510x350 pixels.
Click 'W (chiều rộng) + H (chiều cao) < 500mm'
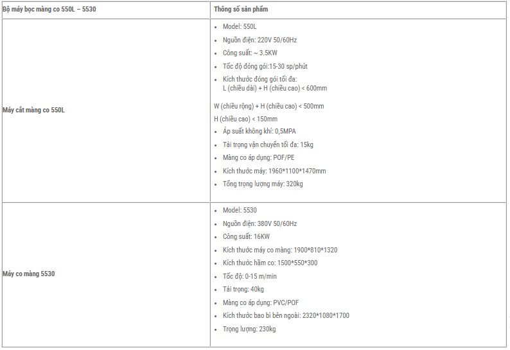point(268,107)
